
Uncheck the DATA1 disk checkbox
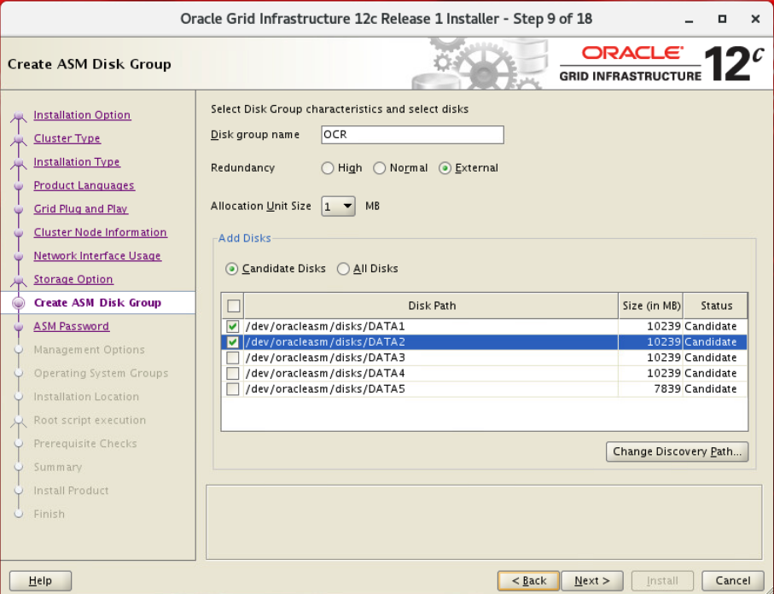click(233, 327)
